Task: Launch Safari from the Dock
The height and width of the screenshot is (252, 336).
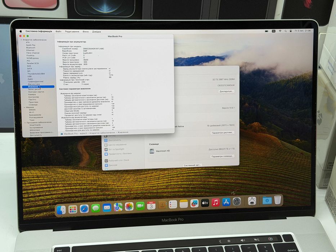Action: (84, 209)
